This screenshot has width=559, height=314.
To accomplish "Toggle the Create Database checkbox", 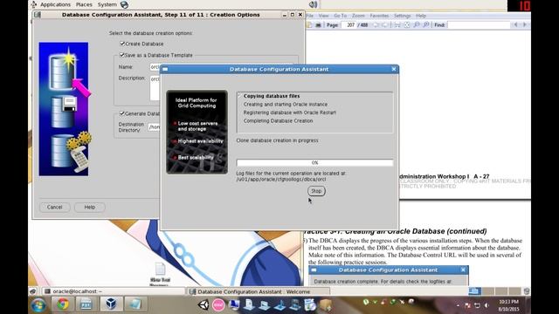I will click(x=122, y=44).
